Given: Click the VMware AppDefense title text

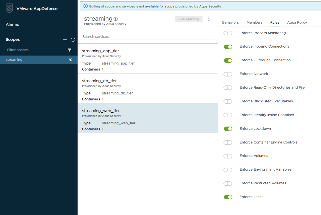Looking at the screenshot, I should (37, 8).
